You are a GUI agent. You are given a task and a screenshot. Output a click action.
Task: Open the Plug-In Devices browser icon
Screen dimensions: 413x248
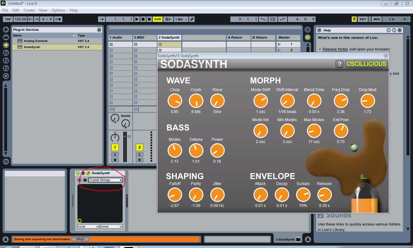click(x=6, y=45)
